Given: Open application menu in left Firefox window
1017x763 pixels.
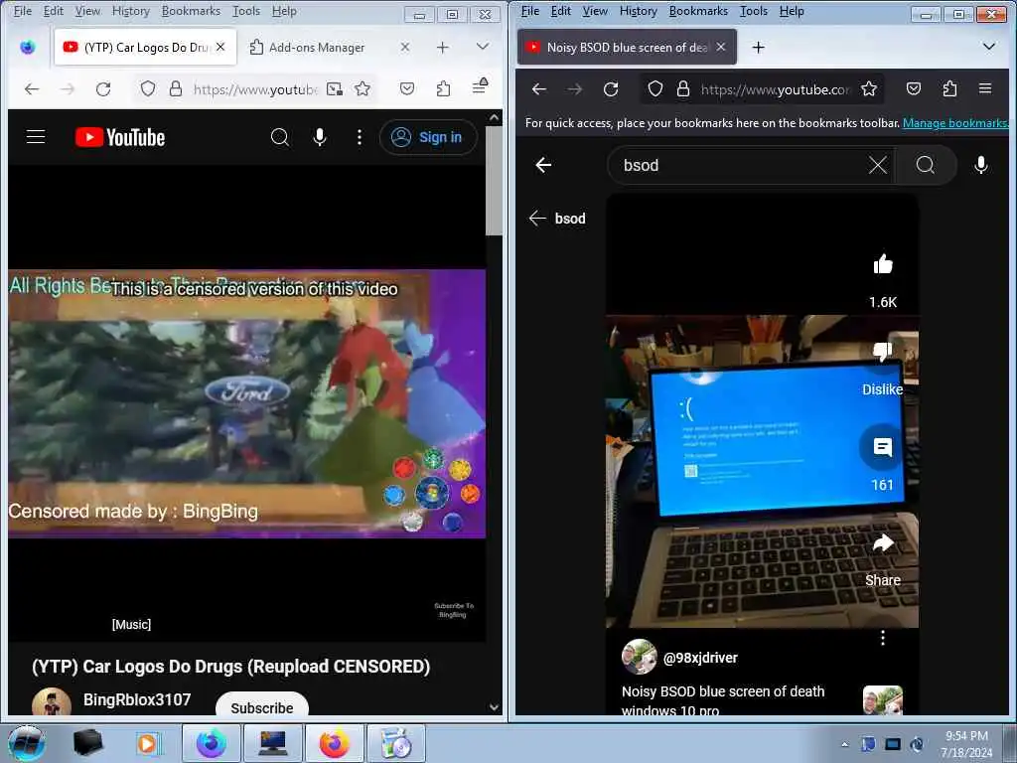Looking at the screenshot, I should (480, 85).
